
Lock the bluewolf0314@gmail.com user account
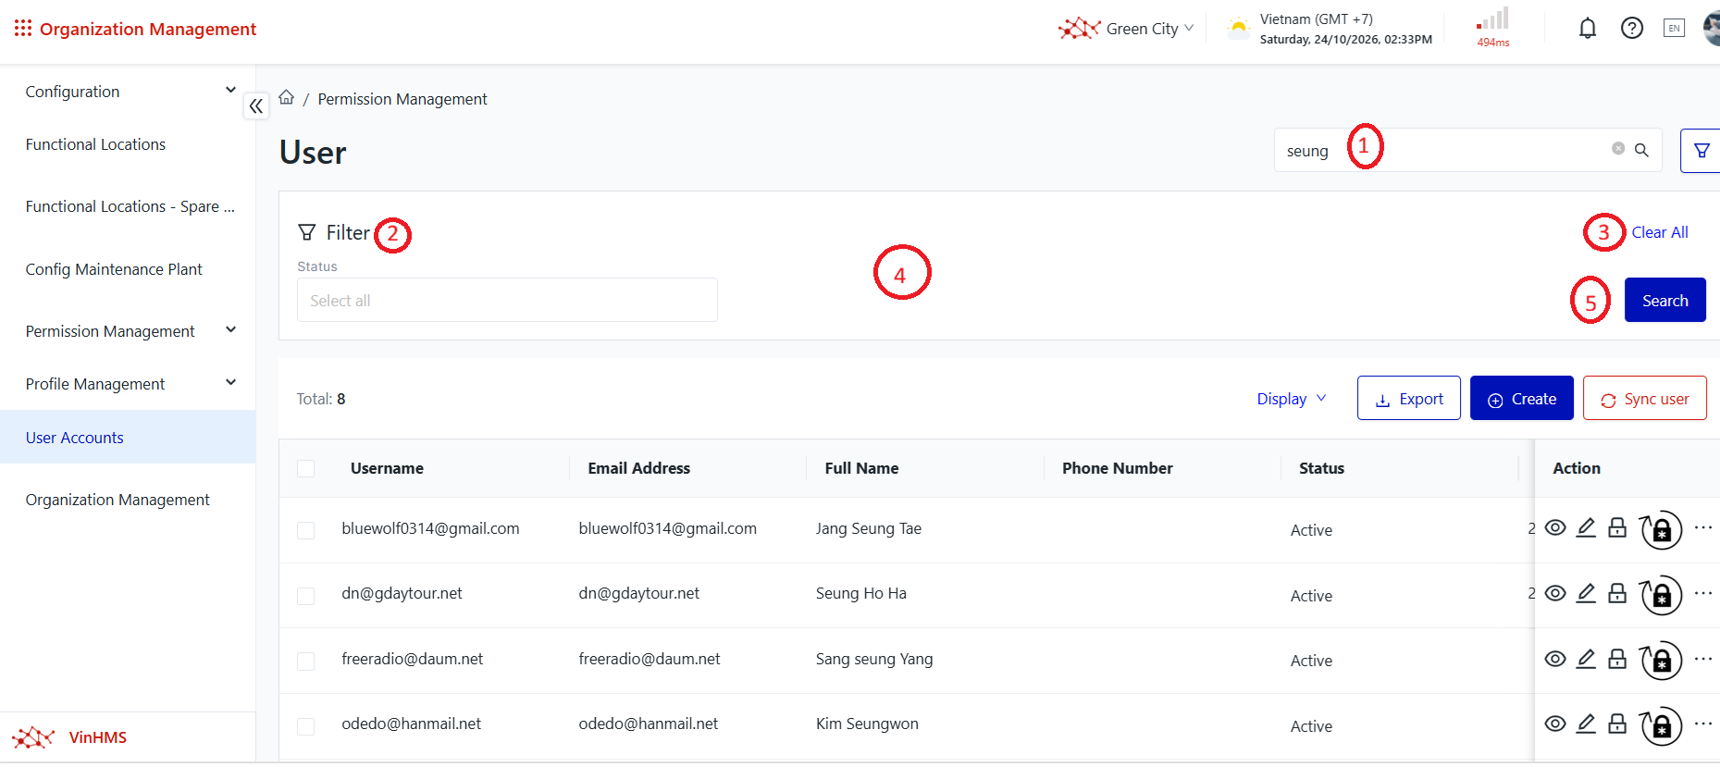tap(1617, 527)
